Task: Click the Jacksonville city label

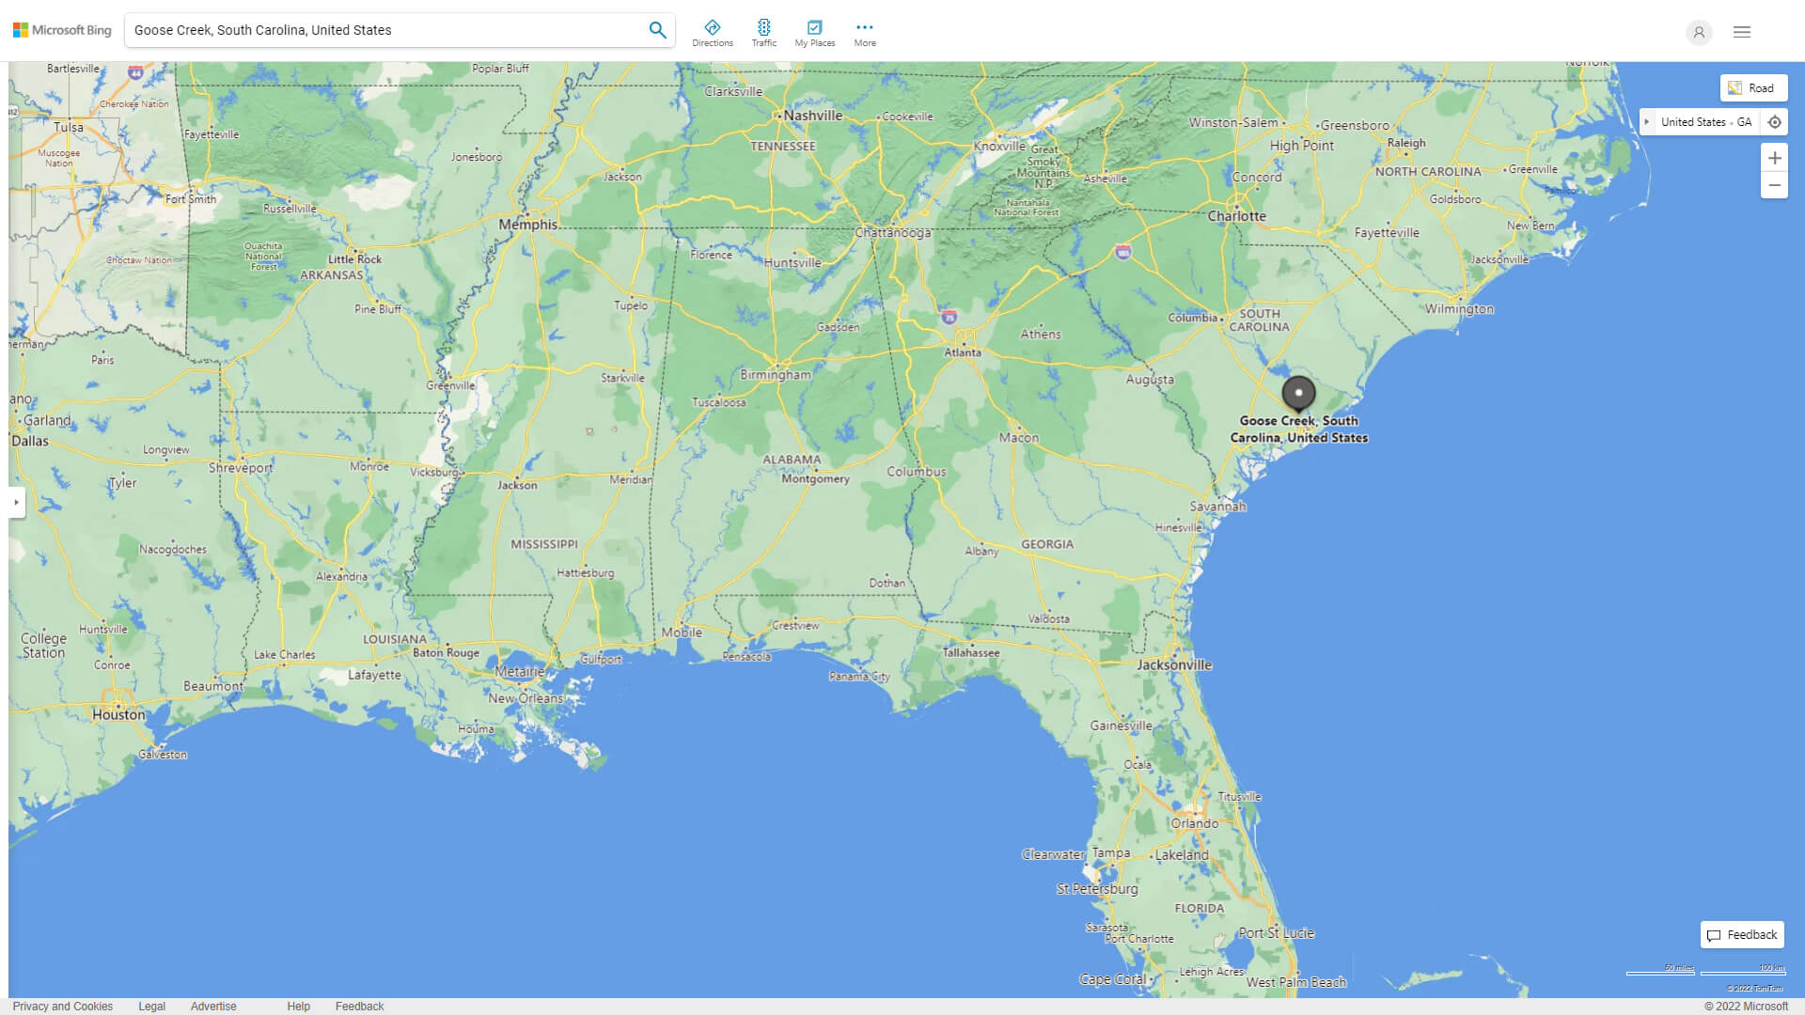Action: tap(1174, 664)
